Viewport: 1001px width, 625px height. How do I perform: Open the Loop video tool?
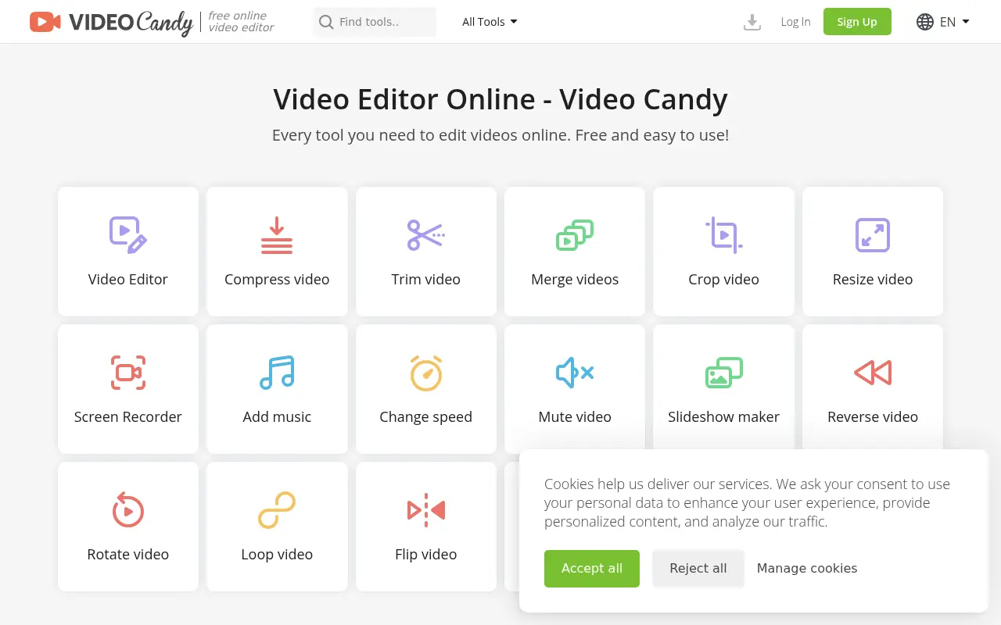tap(277, 527)
